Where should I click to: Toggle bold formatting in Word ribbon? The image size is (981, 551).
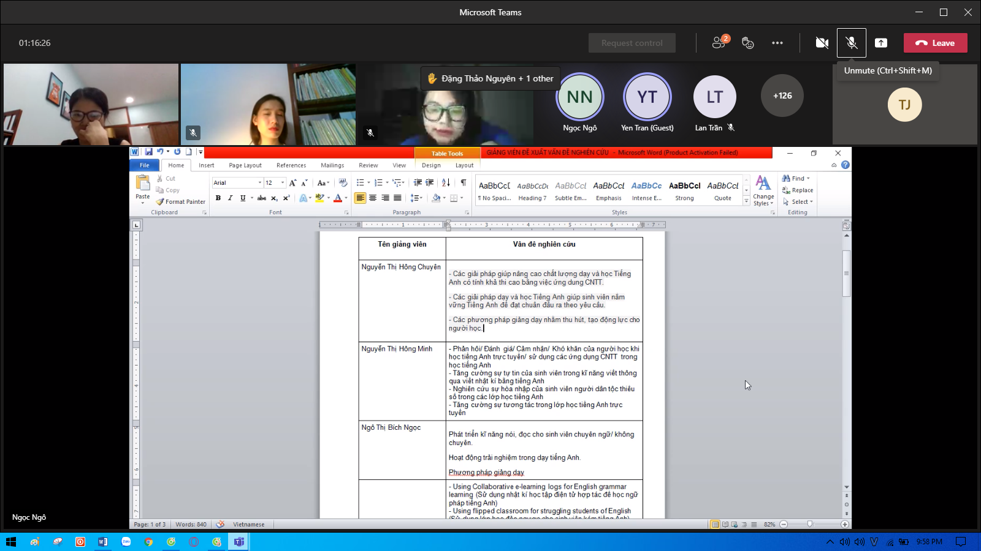click(218, 198)
